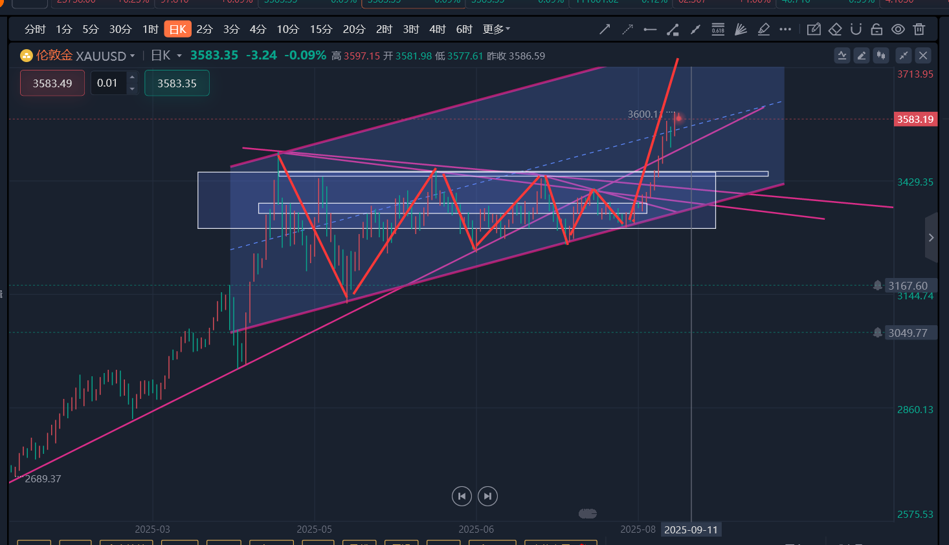Select the arrow trend line drawing tool
Screen dimensions: 949x545
(605, 29)
